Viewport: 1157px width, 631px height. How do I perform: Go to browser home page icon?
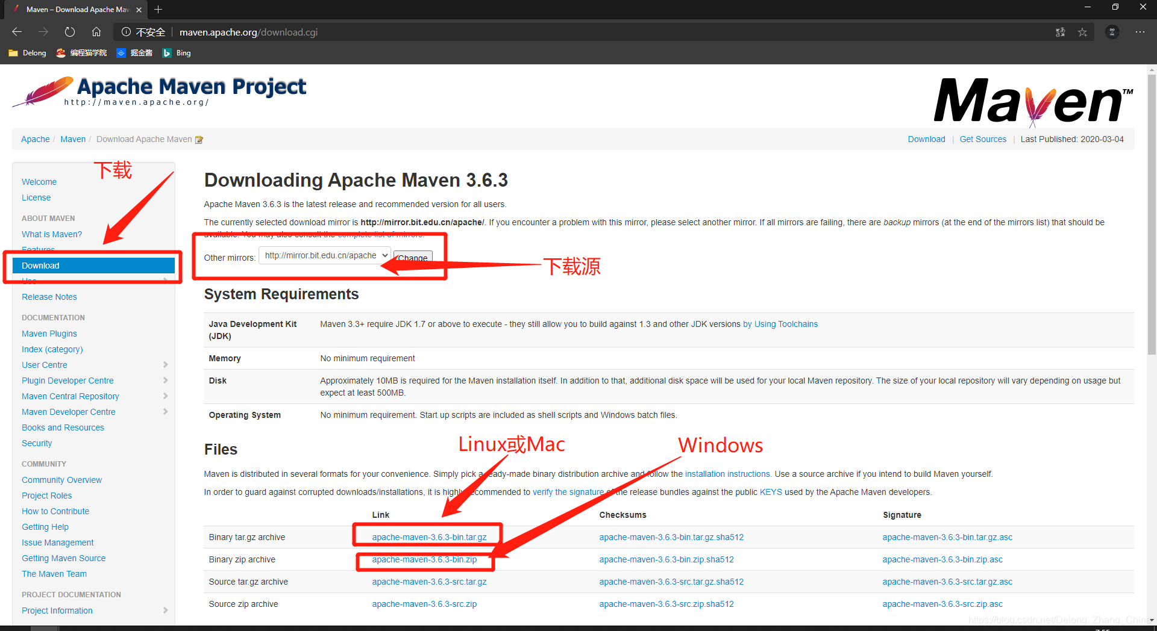click(x=96, y=32)
